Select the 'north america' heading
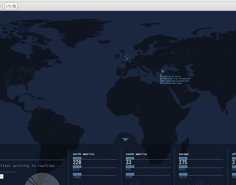Screen dimensions: 236x185 (x=84, y=154)
